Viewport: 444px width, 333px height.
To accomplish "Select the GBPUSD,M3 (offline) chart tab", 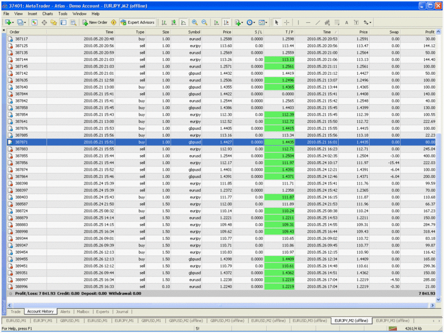I will [x=227, y=320].
